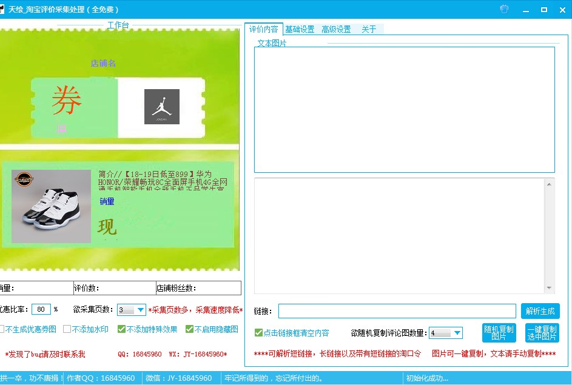
Task: Click the 发现了bug请及时联系我 notice
Action: 45,354
